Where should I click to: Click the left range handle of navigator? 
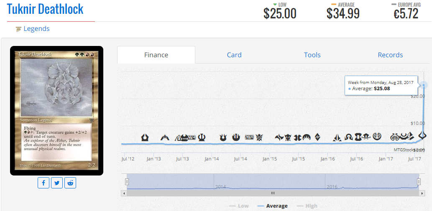[127, 181]
